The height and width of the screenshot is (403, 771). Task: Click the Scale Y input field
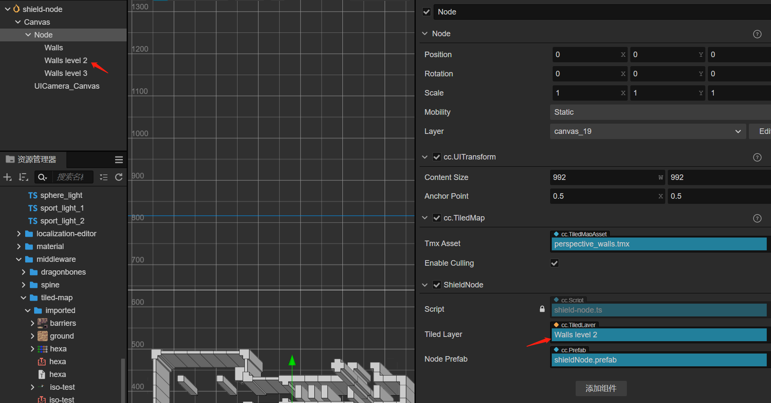[x=668, y=93]
